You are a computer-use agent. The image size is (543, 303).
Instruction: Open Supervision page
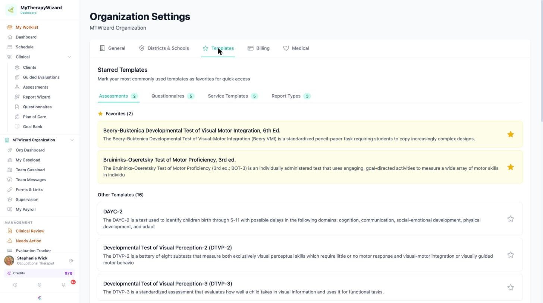[27, 200]
